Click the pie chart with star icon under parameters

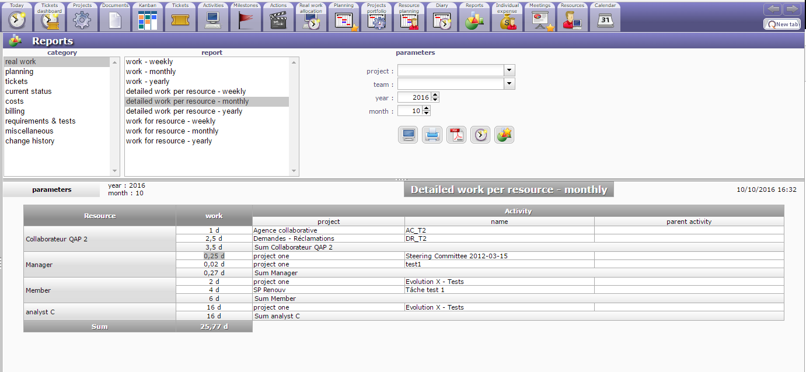[x=504, y=135]
